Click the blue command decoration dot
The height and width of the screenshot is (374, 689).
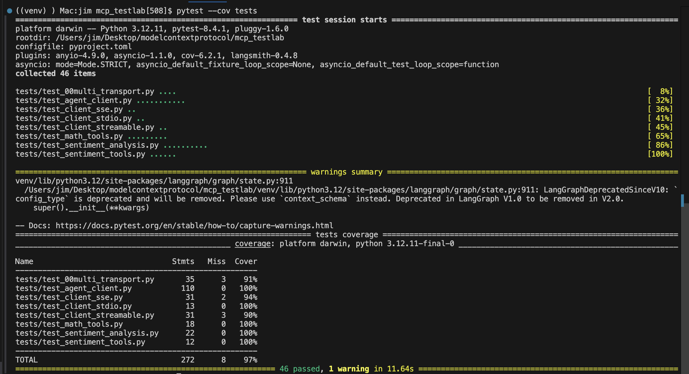pyautogui.click(x=10, y=11)
